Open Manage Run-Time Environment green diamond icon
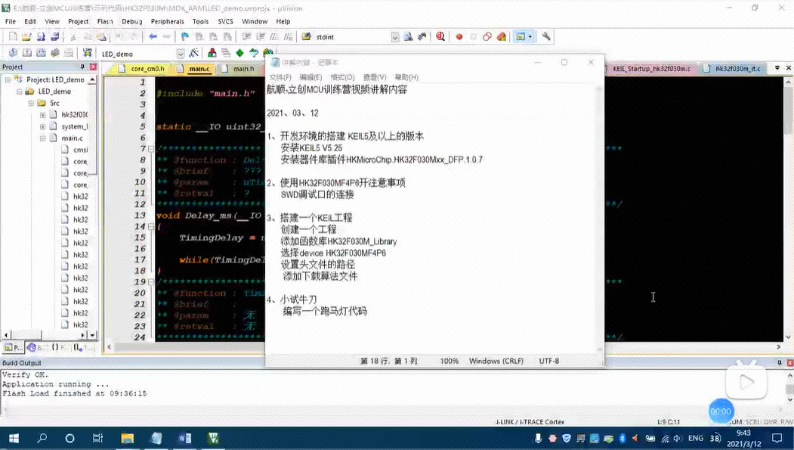Screen dimensions: 794x450 [239, 53]
